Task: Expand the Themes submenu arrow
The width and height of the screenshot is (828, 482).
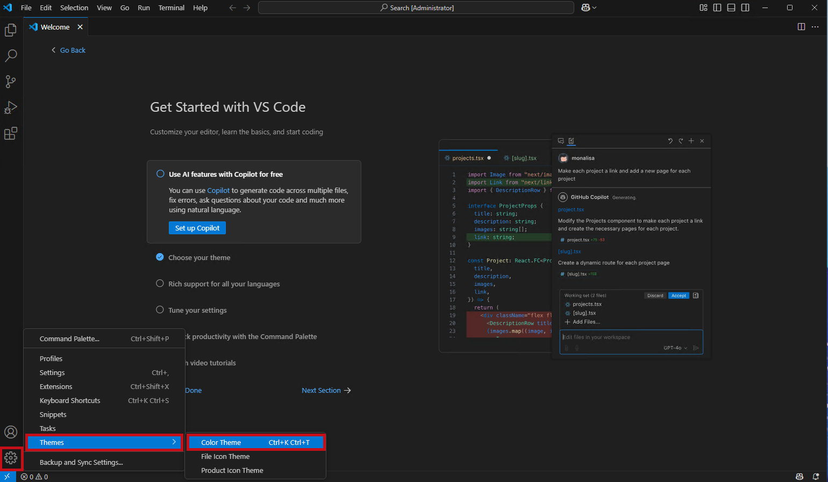Action: [x=174, y=442]
